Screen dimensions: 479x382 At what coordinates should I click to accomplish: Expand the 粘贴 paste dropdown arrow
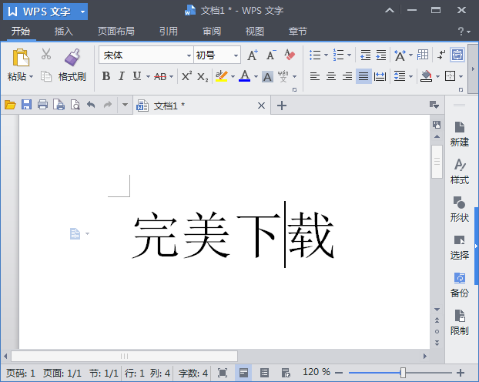pos(32,77)
